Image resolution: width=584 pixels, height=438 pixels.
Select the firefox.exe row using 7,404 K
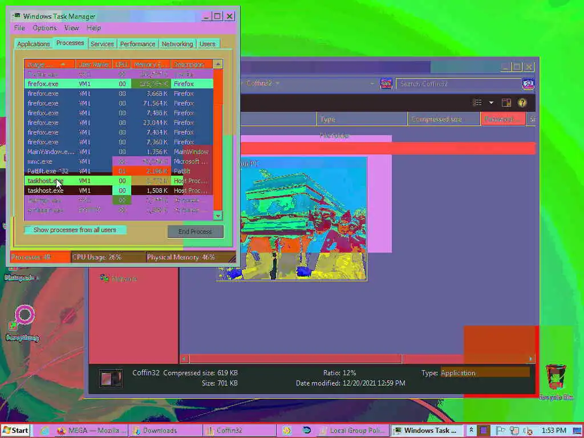coord(119,132)
